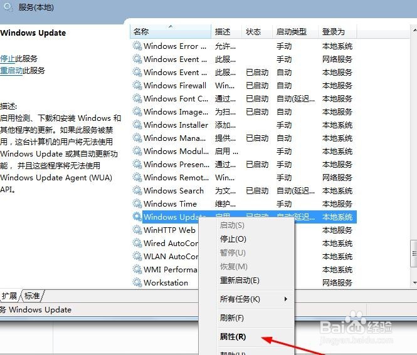Viewport: 417px width, 355px height.
Task: Click gear icon of Windows Modules row
Action: [x=137, y=151]
